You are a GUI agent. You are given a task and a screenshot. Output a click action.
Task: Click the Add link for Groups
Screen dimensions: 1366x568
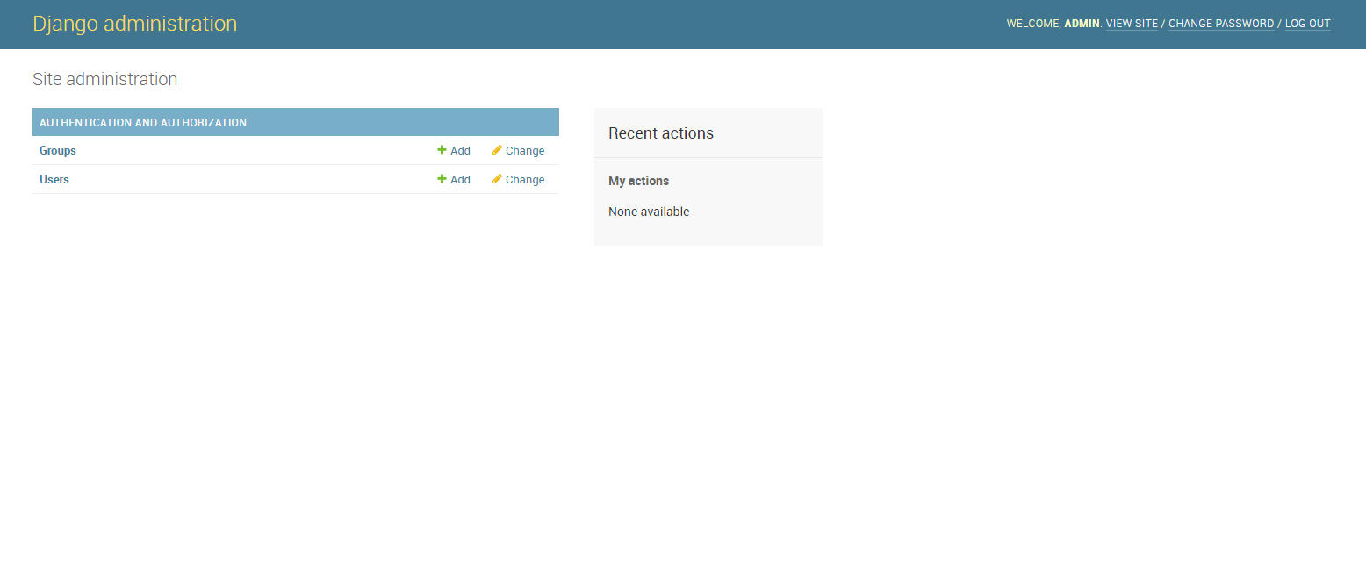(x=460, y=151)
